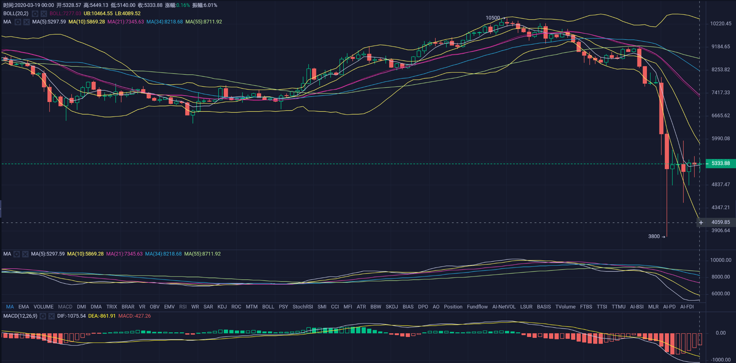This screenshot has height=363, width=736.
Task: Select the AO indicator
Action: pyautogui.click(x=436, y=307)
